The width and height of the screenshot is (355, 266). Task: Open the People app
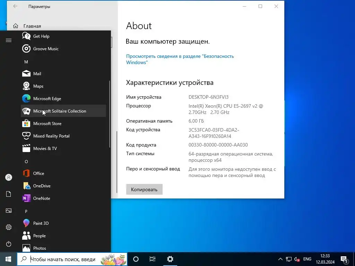tap(63, 236)
